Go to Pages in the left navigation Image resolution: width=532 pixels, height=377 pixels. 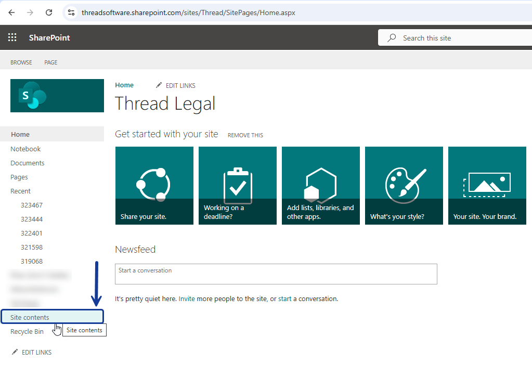coord(19,177)
